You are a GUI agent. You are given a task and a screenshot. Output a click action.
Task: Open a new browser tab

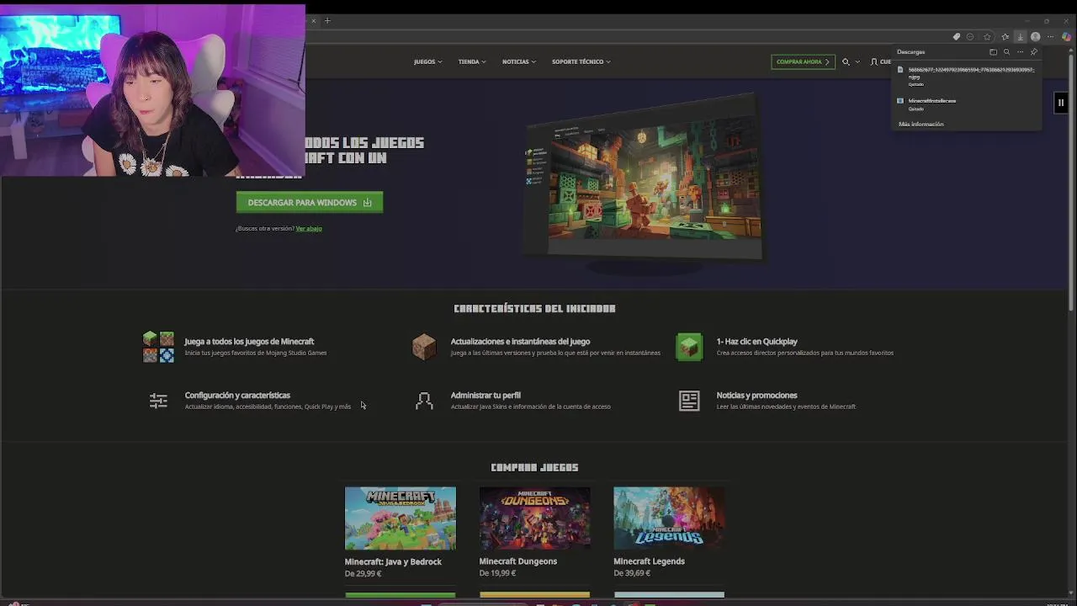(x=327, y=21)
